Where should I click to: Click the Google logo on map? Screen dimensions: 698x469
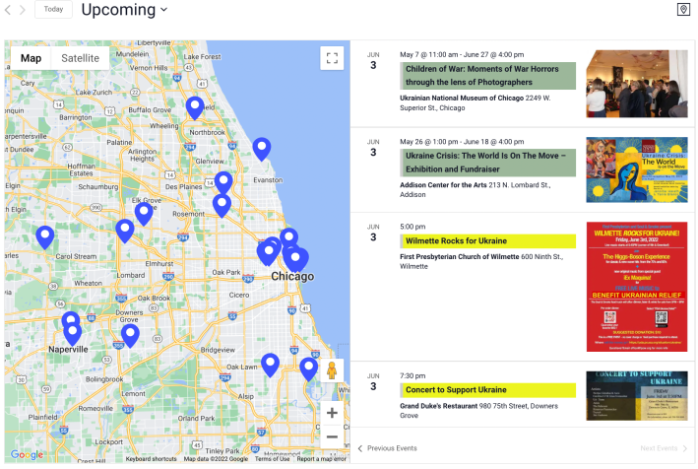click(27, 455)
